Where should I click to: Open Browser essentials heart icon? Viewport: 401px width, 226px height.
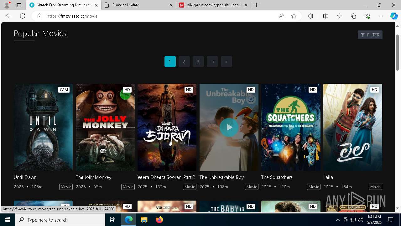[x=367, y=16]
